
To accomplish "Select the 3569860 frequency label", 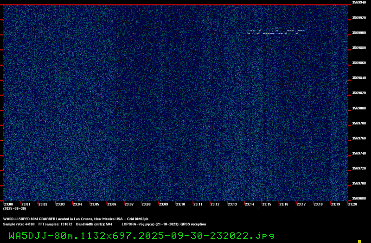I will (x=359, y=63).
